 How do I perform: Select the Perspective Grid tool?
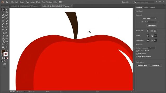click(7, 33)
